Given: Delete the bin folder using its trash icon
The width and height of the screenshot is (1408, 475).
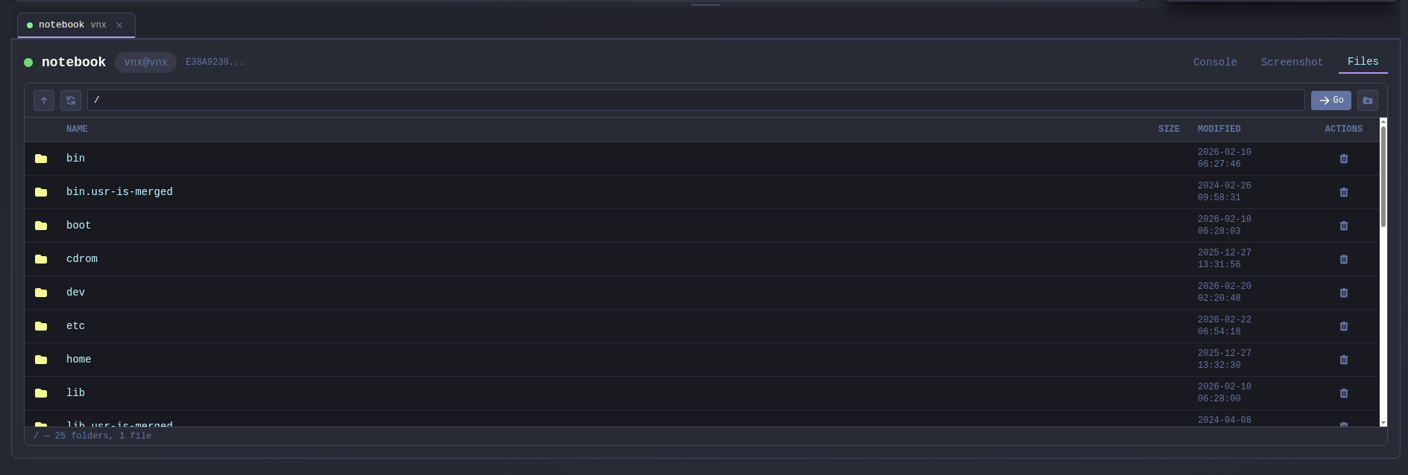Looking at the screenshot, I should [1343, 159].
